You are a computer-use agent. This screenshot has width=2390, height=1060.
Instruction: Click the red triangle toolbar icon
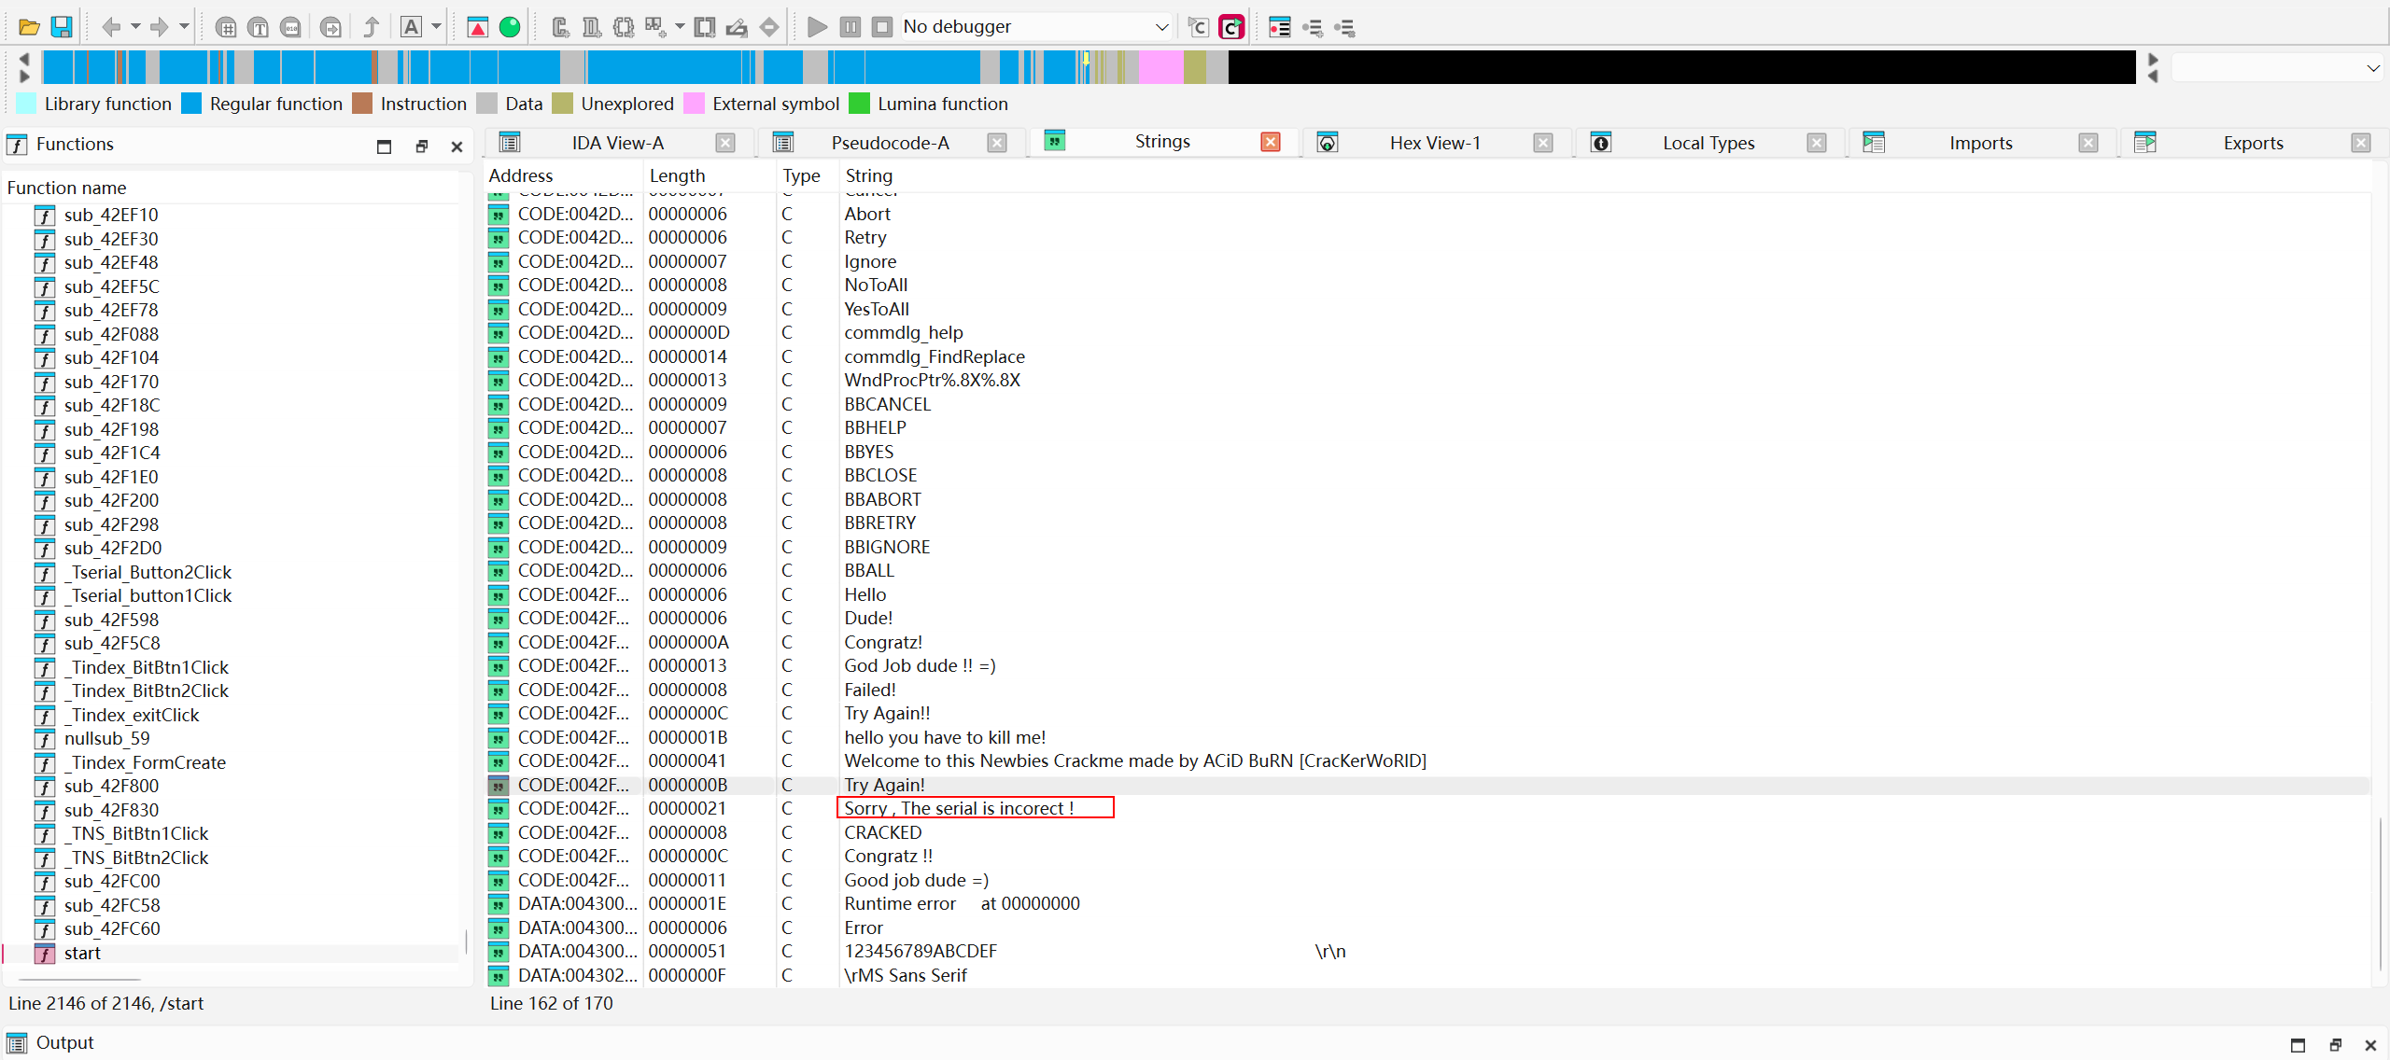(x=477, y=27)
